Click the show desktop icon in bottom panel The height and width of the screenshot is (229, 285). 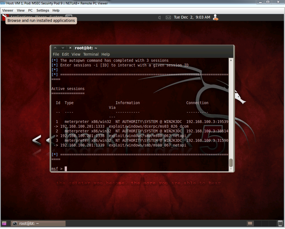(4, 223)
